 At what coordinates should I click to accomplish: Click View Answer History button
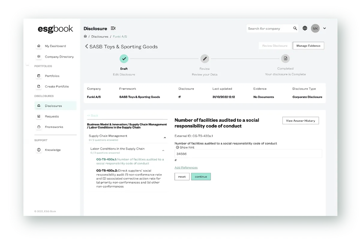(x=301, y=121)
